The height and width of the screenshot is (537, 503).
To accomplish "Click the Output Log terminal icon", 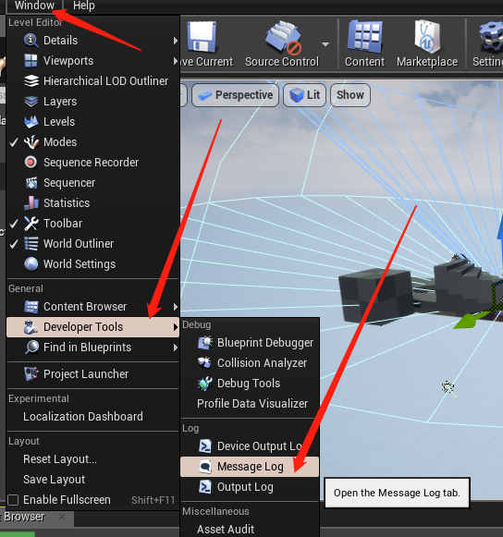I will 205,487.
